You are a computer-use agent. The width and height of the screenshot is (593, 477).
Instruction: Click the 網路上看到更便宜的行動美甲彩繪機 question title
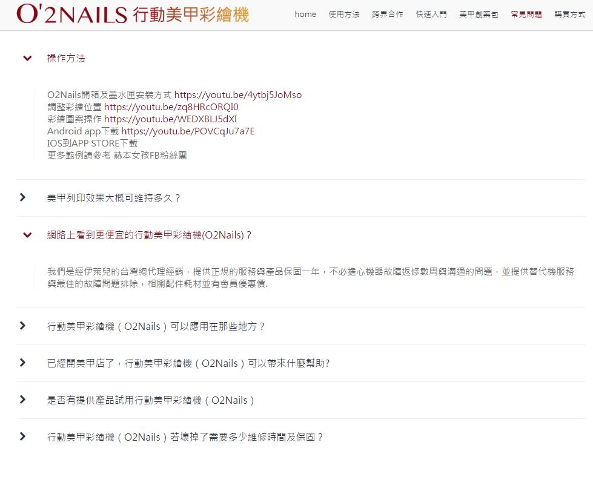[149, 235]
